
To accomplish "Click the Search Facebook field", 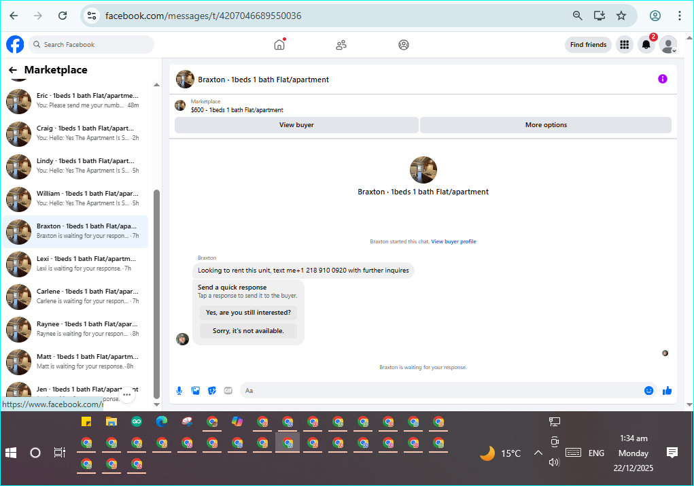I will [x=92, y=45].
